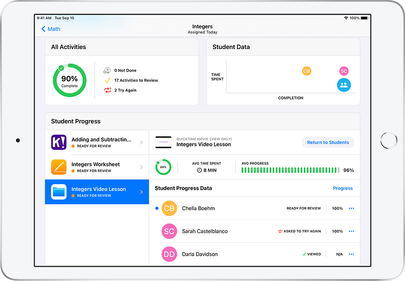Open more options for Chella Boehm
This screenshot has width=405, height=281.
(351, 209)
